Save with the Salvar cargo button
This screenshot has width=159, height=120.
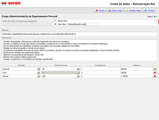115,10
